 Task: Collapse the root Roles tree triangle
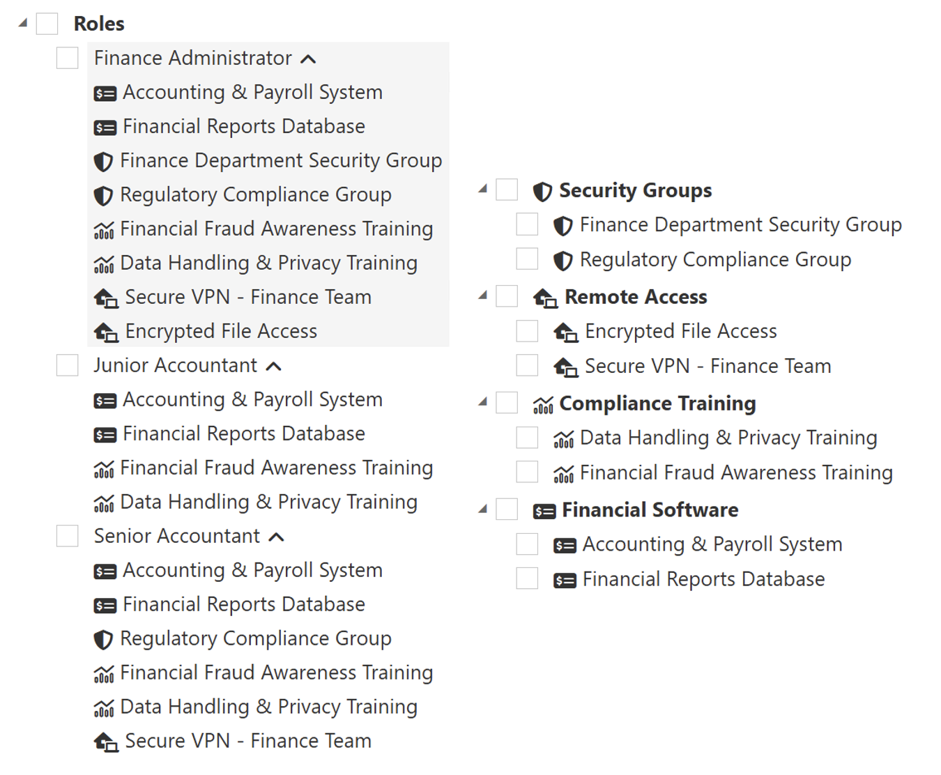coord(23,23)
